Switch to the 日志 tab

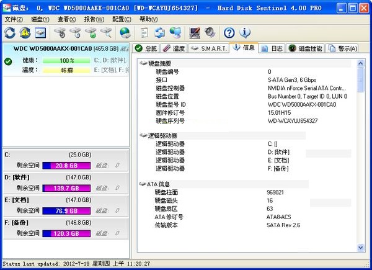[272, 48]
